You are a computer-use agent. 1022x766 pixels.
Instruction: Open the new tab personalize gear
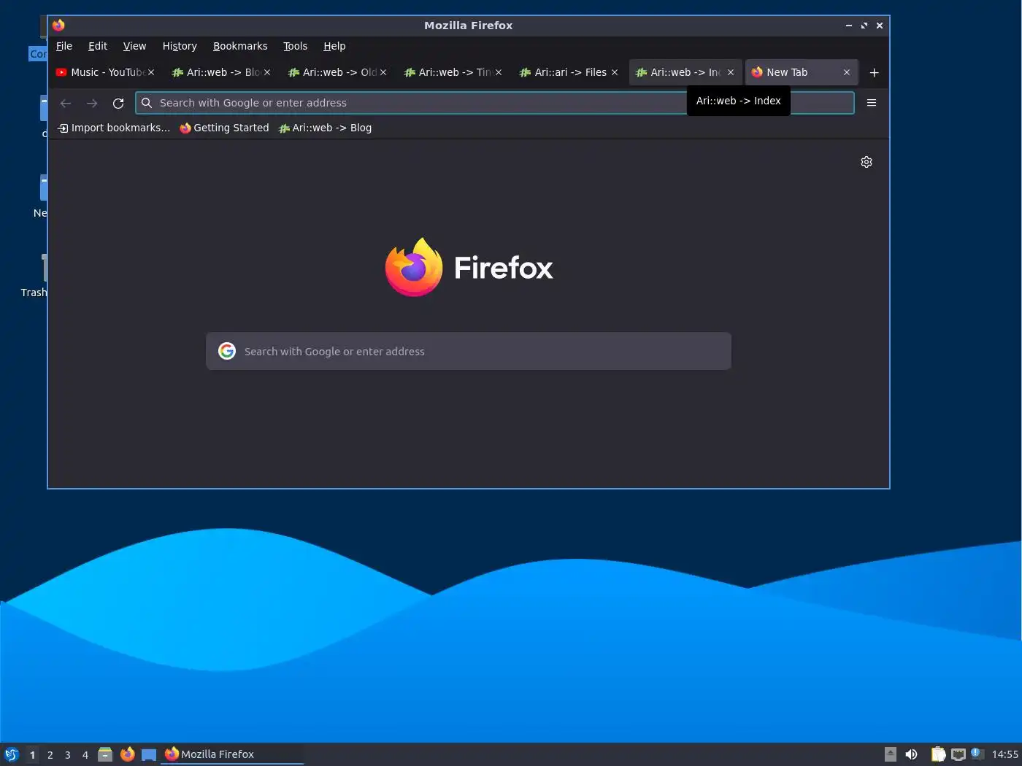867,162
